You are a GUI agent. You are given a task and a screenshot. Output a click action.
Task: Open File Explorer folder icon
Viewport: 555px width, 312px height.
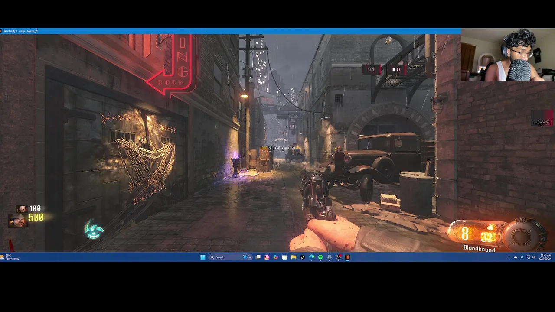coord(294,257)
